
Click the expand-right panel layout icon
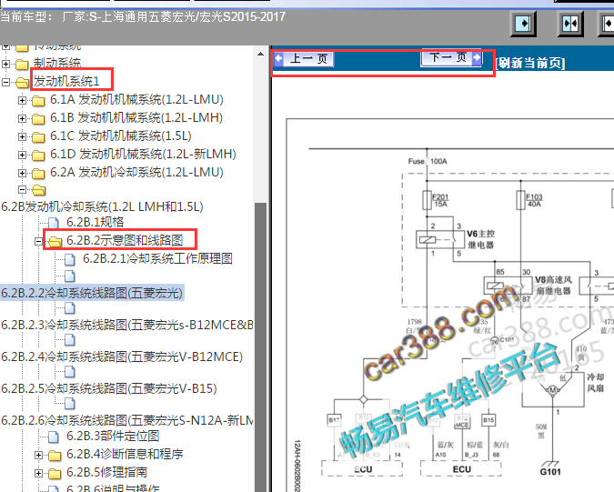524,24
